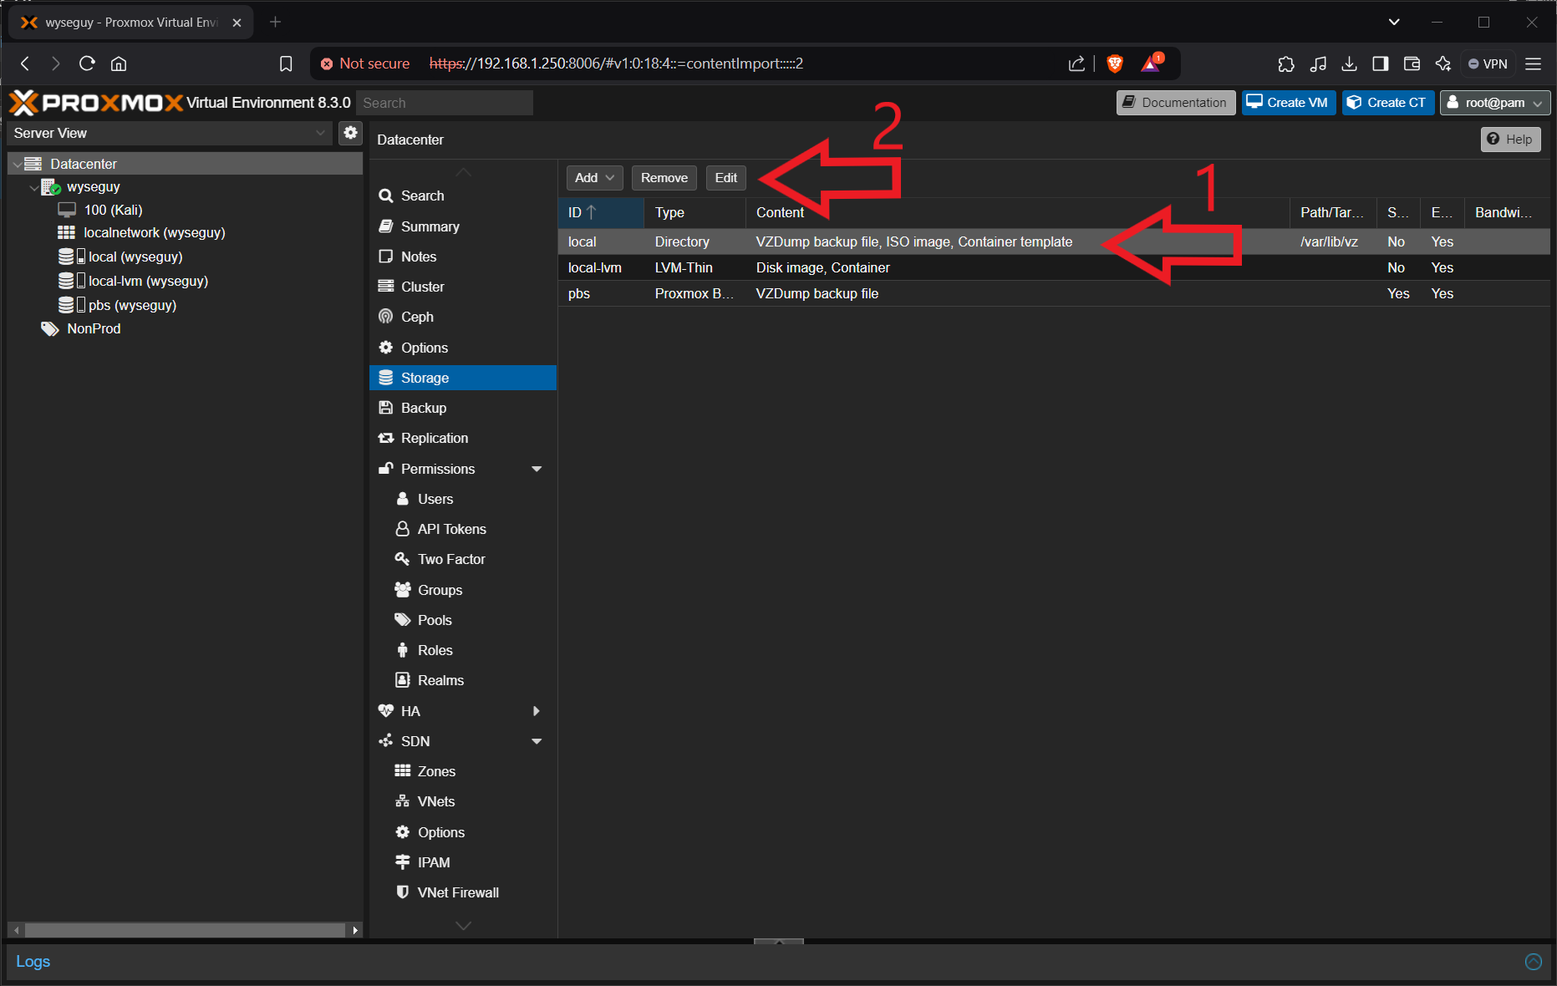Open the music note media icon

tap(1318, 64)
